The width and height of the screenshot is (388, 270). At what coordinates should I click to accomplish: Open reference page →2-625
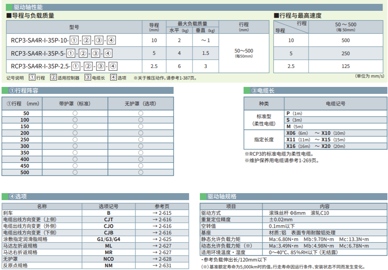(x=162, y=239)
